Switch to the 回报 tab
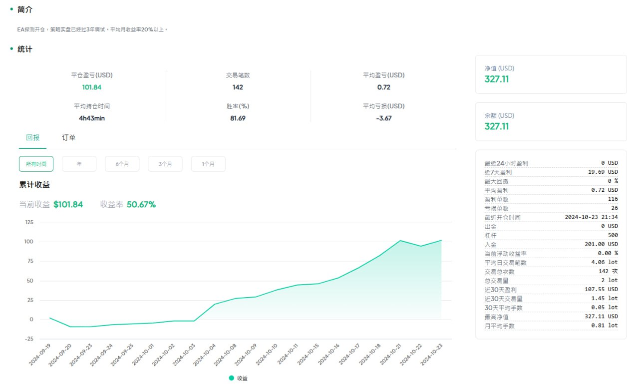 [x=32, y=138]
